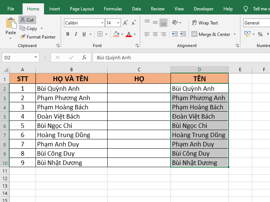This screenshot has height=202, width=270.
Task: Click the Paste button
Action: coord(11,27)
